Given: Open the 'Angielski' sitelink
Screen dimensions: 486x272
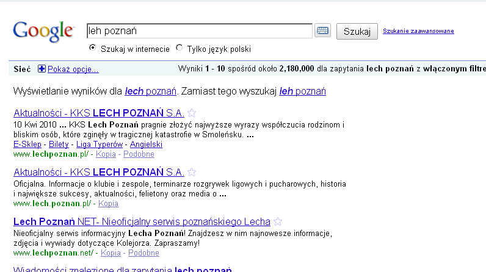Looking at the screenshot, I should 146,144.
